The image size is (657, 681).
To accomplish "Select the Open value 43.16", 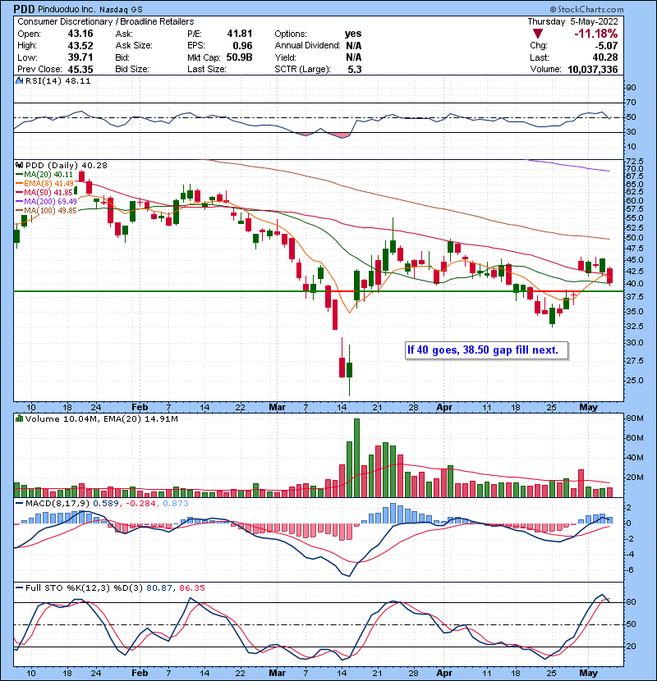I will [x=80, y=34].
